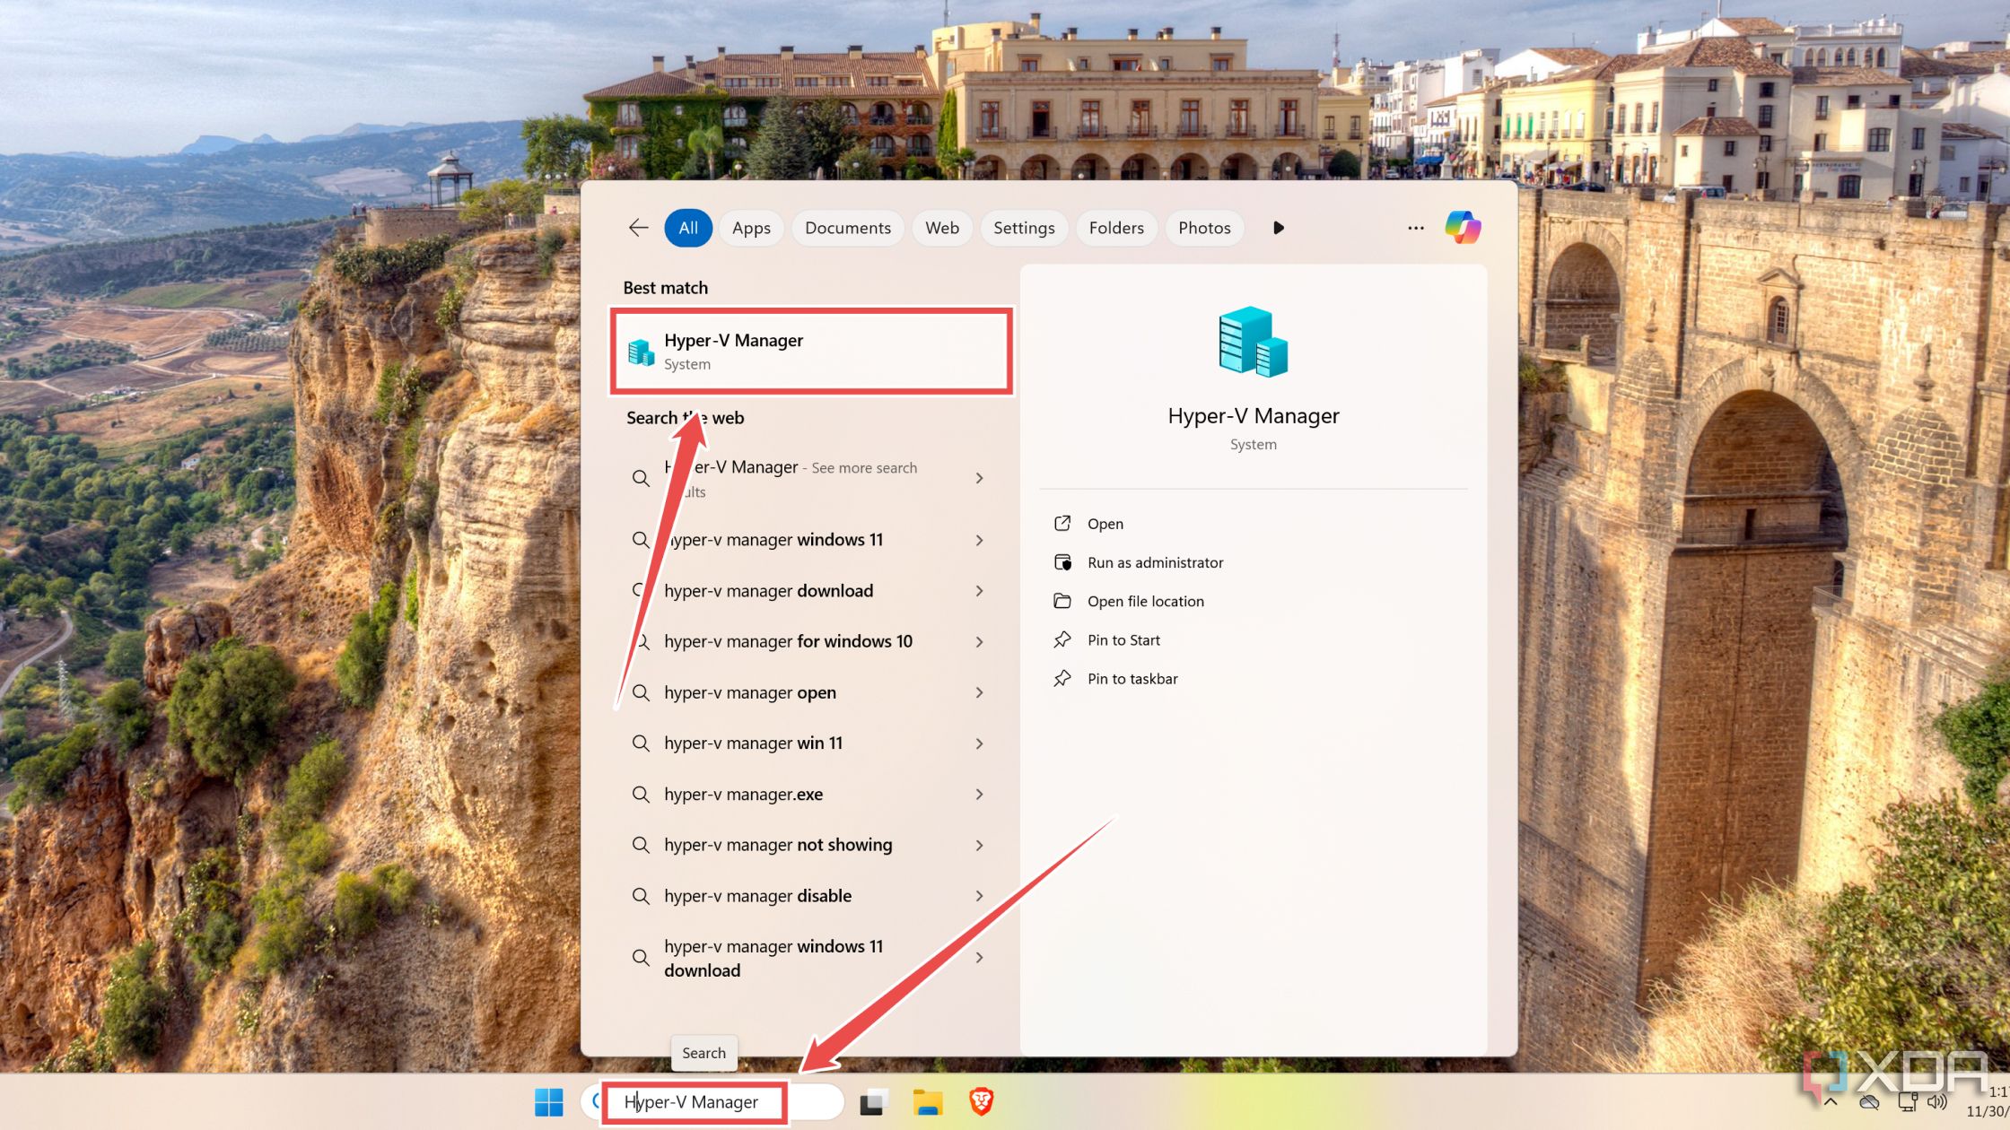Switch to the Apps filter tab
This screenshot has height=1130, width=2010.
751,228
